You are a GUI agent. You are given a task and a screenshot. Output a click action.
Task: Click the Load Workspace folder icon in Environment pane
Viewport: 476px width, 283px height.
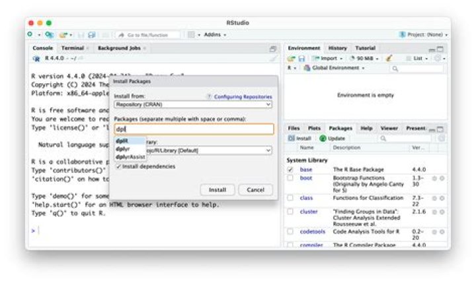(x=291, y=58)
